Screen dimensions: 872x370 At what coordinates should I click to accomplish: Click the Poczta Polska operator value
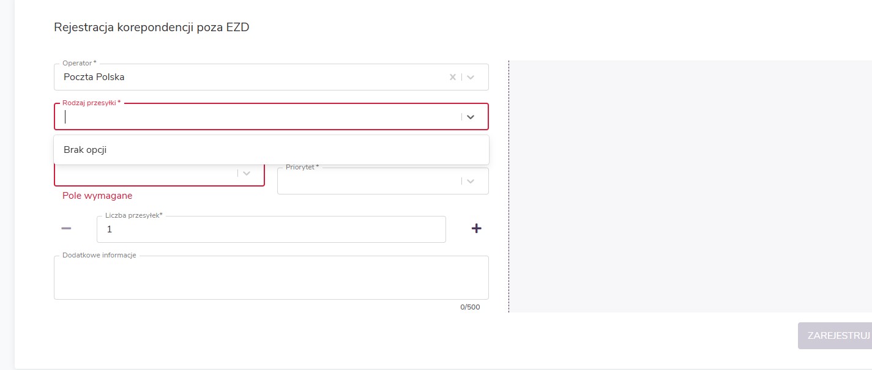94,77
